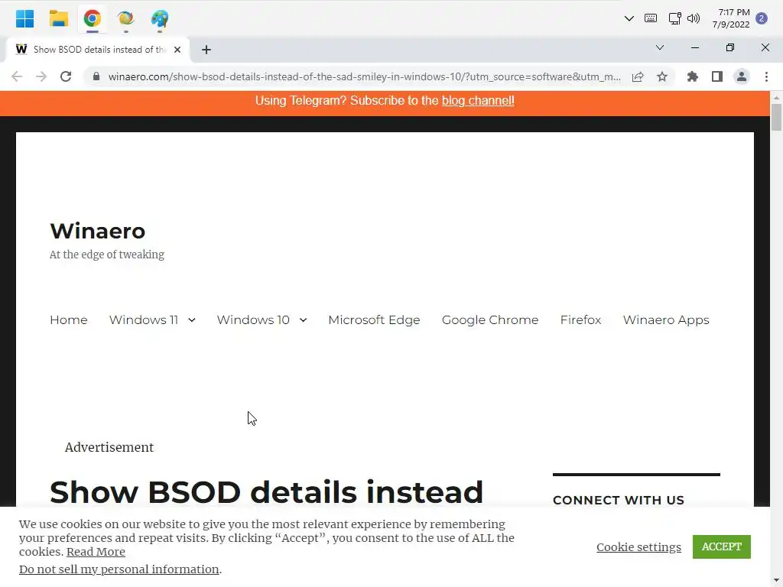The image size is (783, 587).
Task: Go forward to the next page
Action: (41, 76)
